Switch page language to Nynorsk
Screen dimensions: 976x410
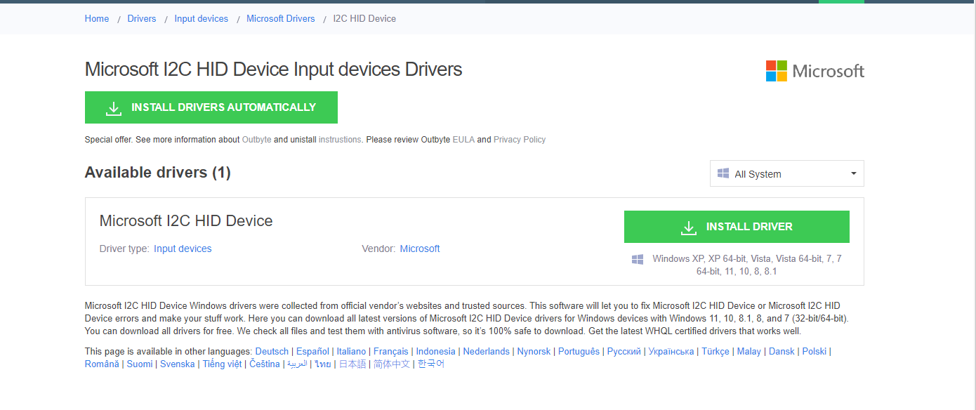[534, 351]
